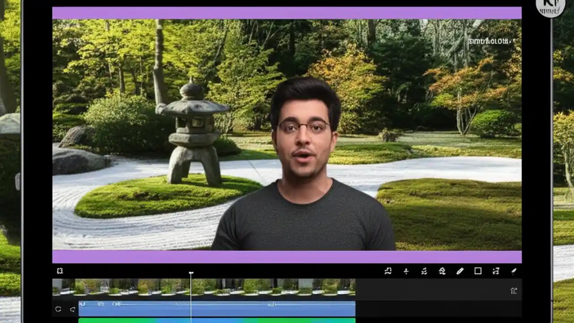
Task: Click the add crosshair tool
Action: 406,271
